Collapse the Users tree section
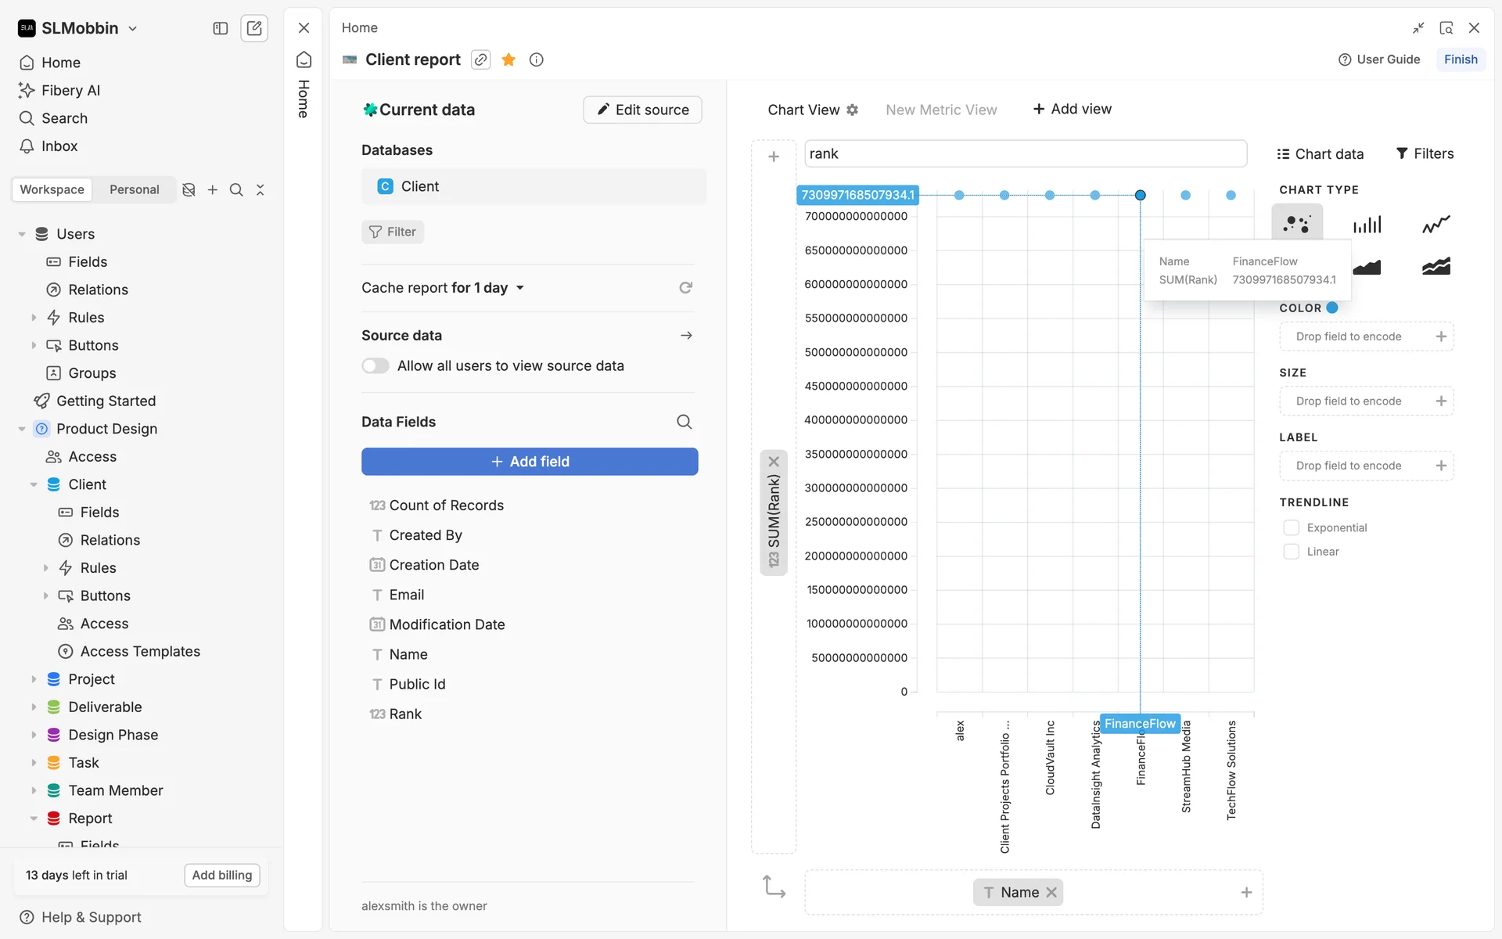Viewport: 1502px width, 939px height. 22,234
